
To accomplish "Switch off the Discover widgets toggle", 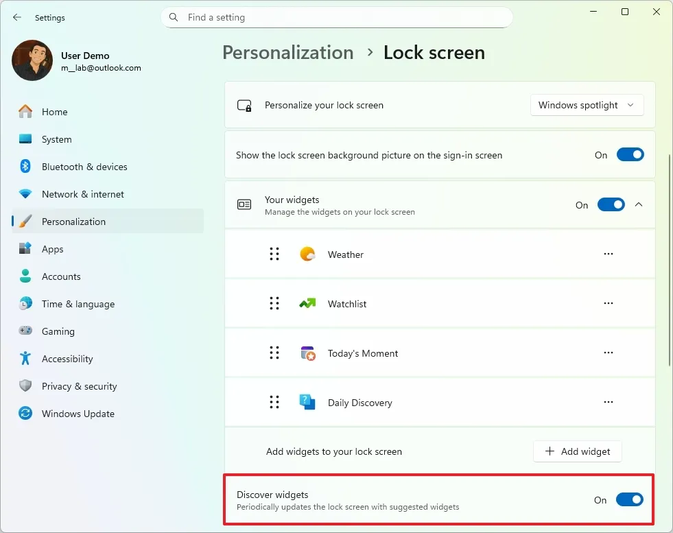I will [x=629, y=500].
